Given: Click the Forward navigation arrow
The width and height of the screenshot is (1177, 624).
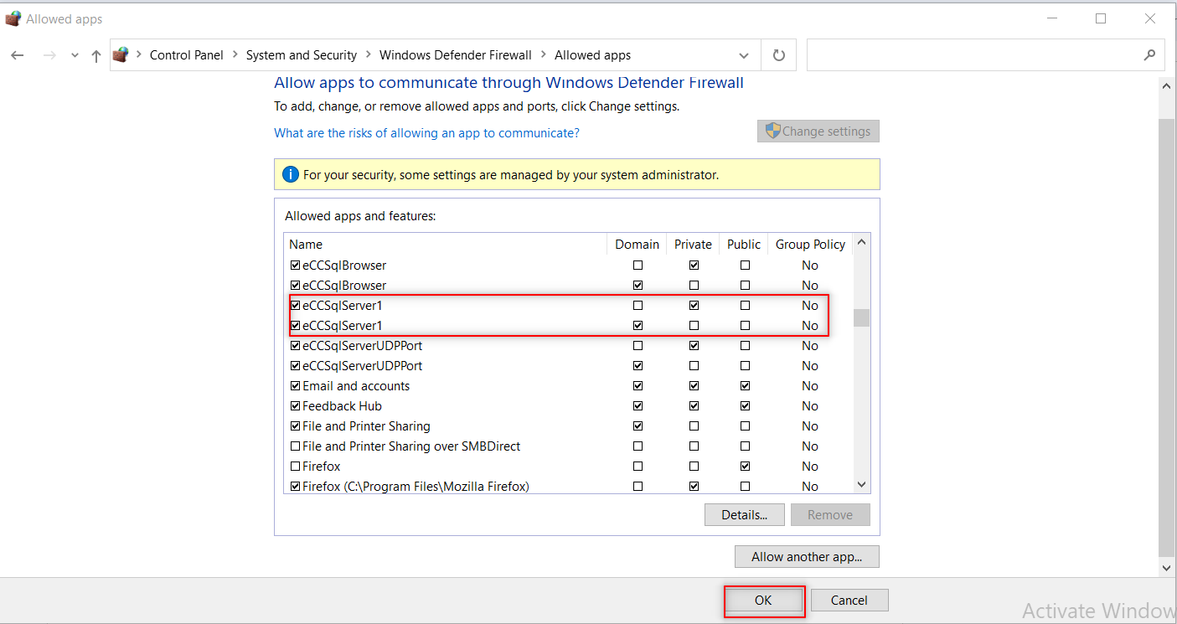Looking at the screenshot, I should [x=49, y=55].
